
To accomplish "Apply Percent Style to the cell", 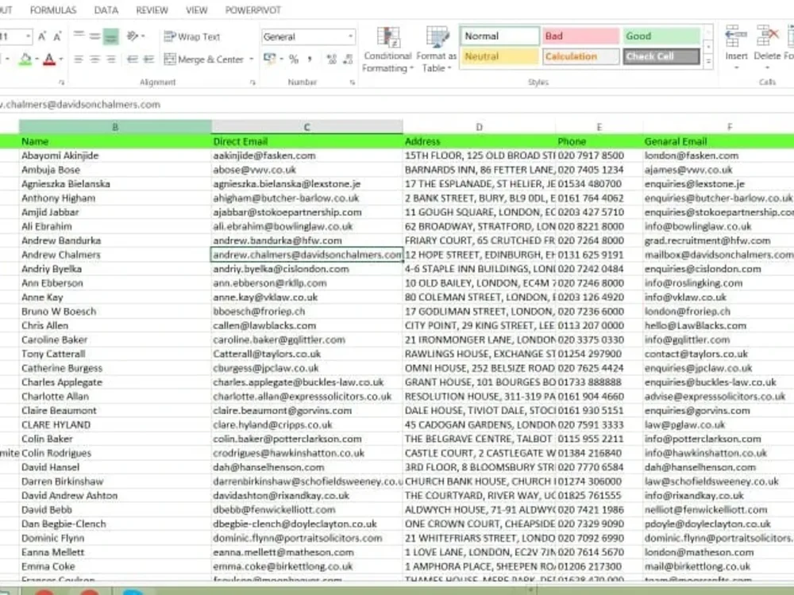I will 294,59.
